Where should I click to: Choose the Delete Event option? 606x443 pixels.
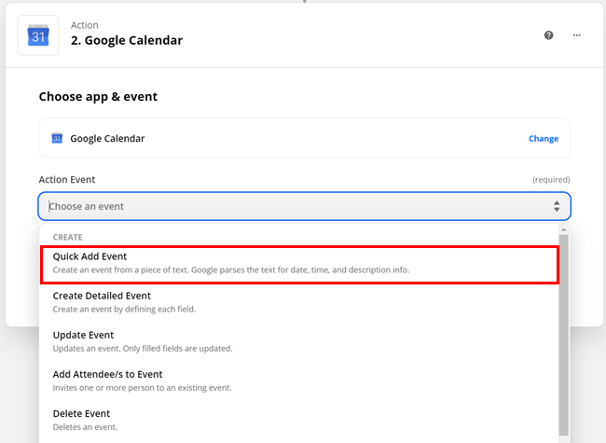[299, 420]
